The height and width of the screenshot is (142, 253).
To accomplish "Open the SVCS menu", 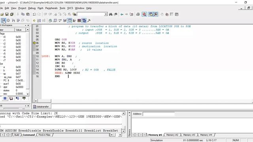I will [70, 8].
